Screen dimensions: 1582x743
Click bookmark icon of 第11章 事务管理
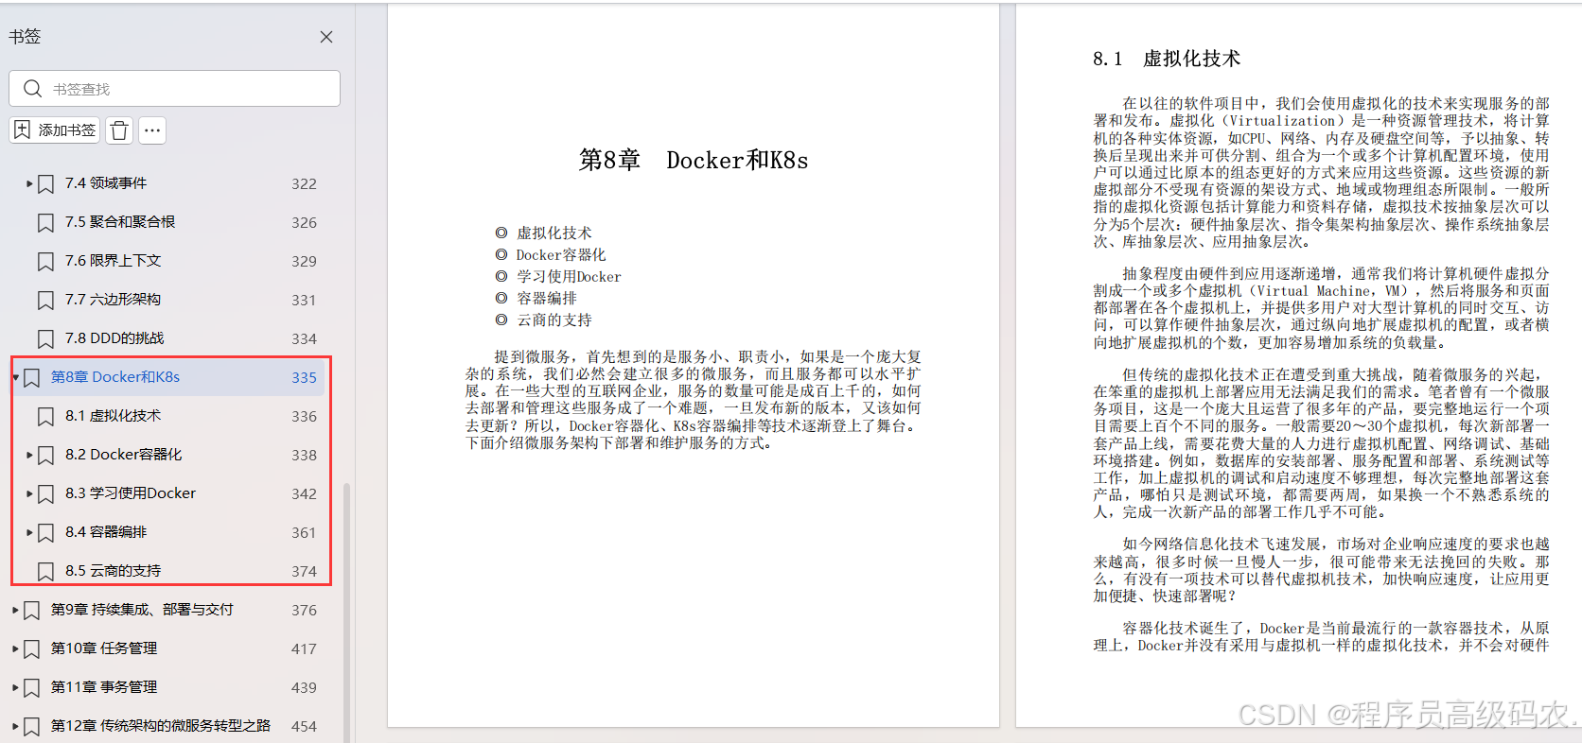tap(31, 688)
